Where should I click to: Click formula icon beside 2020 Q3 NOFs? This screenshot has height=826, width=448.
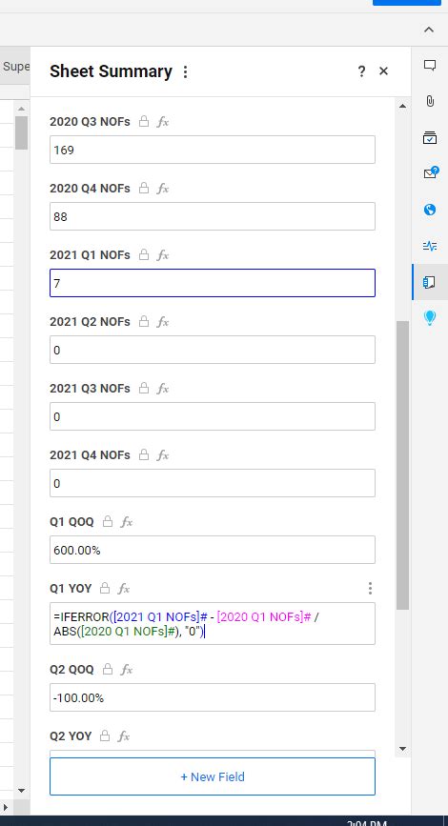(x=163, y=122)
